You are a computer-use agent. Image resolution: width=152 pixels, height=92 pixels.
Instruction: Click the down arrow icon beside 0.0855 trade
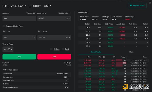click(85, 74)
